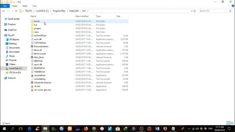Select libvlccore.dll file
The height and width of the screenshot is (132, 235).
[x=40, y=54]
